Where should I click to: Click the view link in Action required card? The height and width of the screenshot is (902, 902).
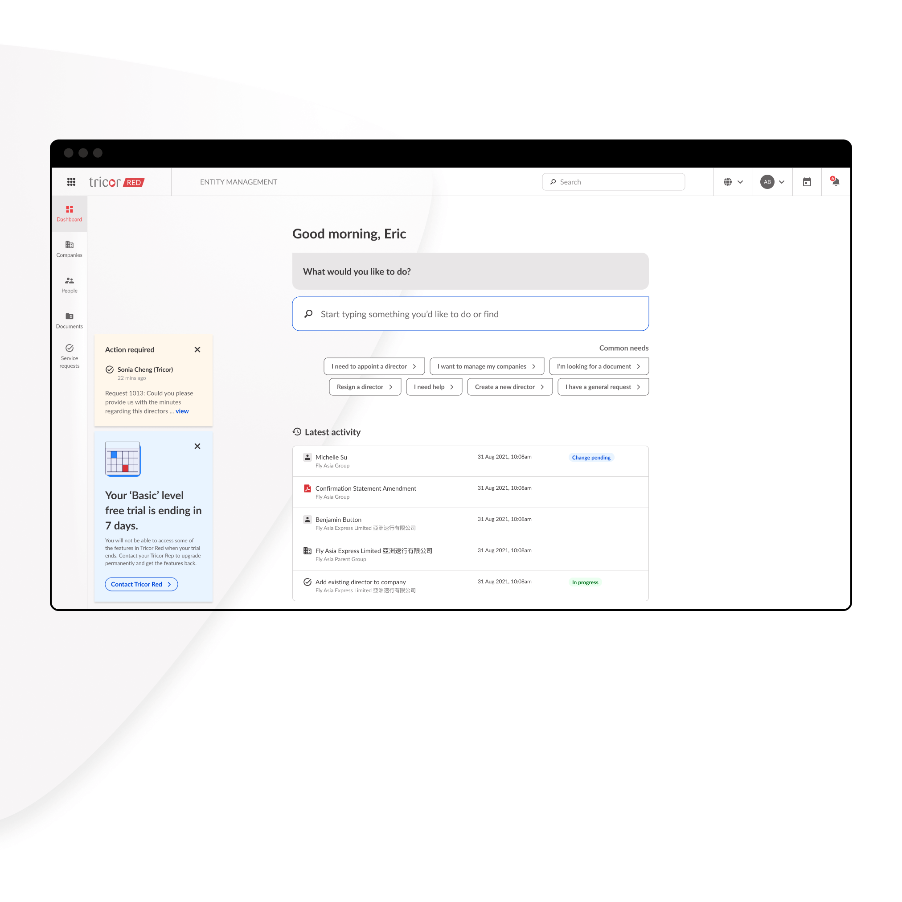tap(182, 411)
